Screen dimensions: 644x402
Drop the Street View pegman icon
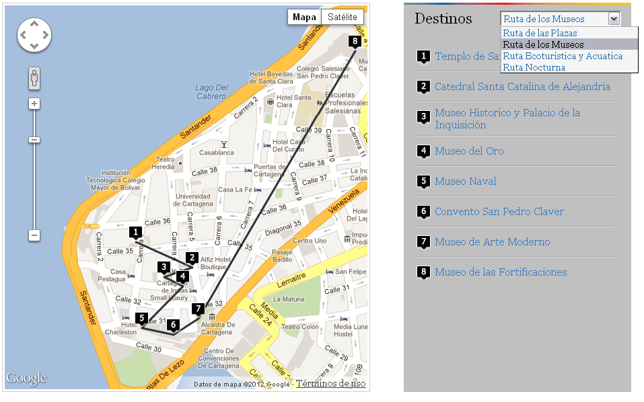[34, 77]
